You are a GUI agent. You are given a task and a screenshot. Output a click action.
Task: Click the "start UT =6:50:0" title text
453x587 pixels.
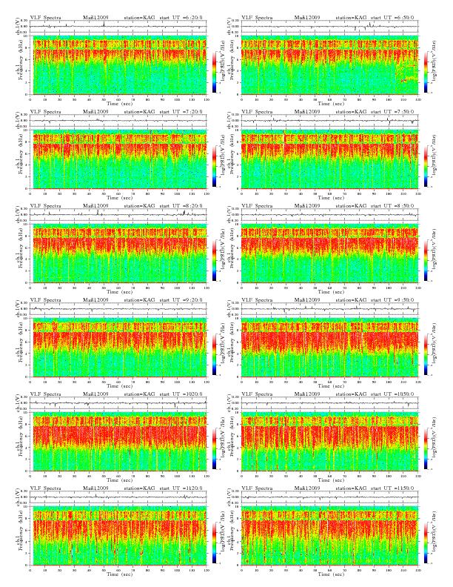pos(392,18)
